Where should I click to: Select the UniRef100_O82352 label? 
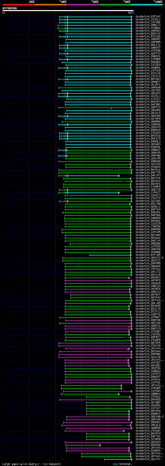pyautogui.click(x=148, y=91)
